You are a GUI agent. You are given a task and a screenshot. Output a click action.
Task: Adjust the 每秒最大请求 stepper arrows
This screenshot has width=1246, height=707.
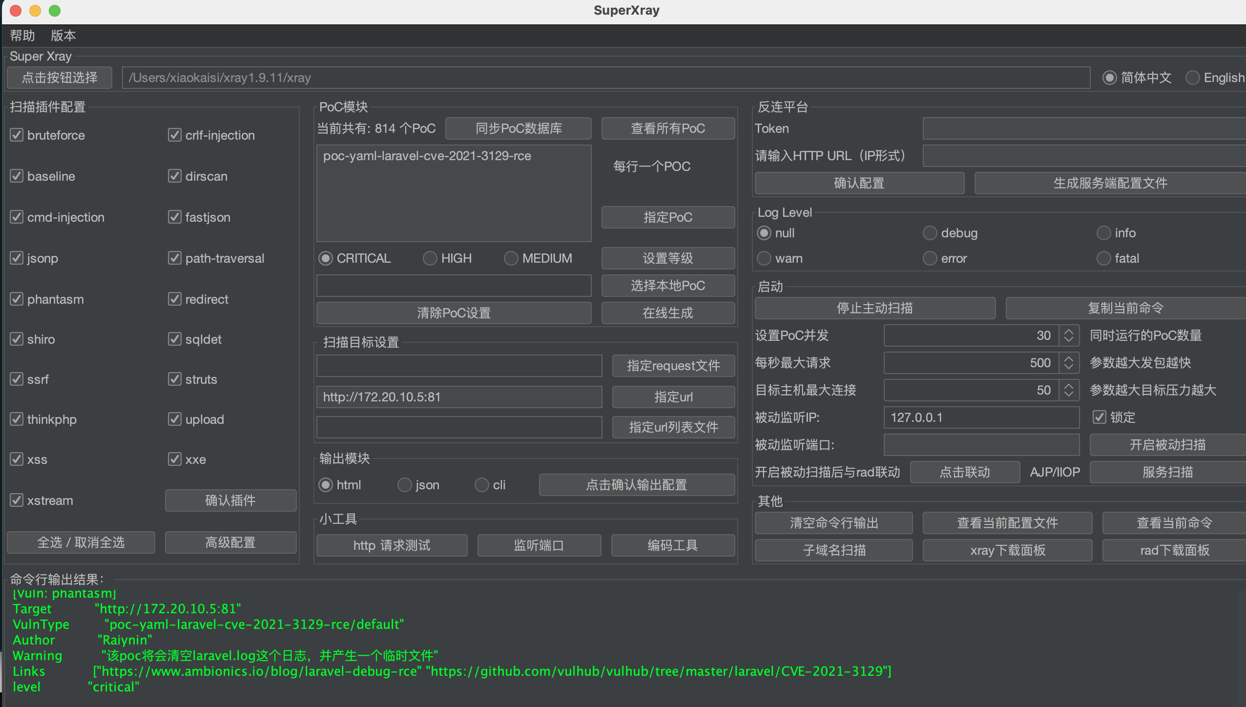click(x=1068, y=362)
